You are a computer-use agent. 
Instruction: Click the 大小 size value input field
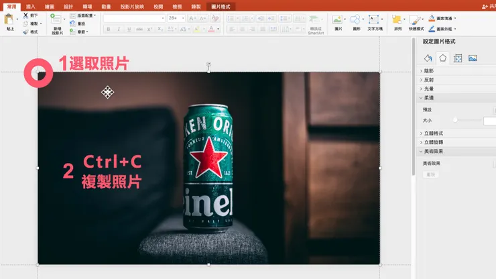[x=490, y=121]
